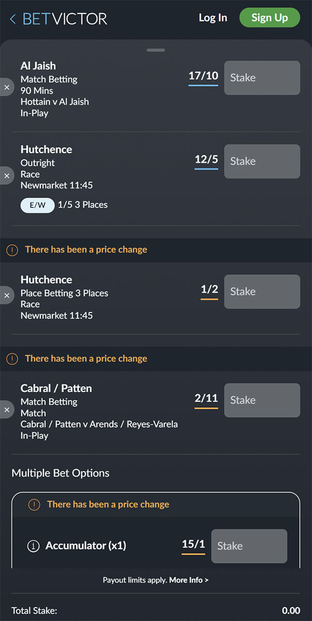Remove the Hutchence Outright selection
This screenshot has height=621, width=312.
pos(6,176)
